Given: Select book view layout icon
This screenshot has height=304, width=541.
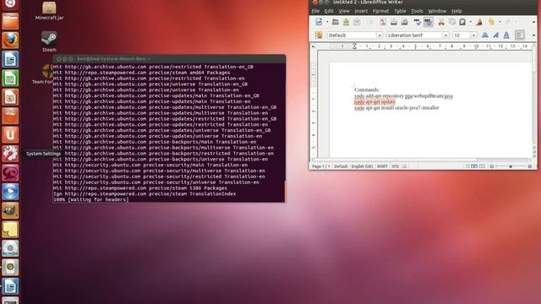Looking at the screenshot, I should pos(482,166).
